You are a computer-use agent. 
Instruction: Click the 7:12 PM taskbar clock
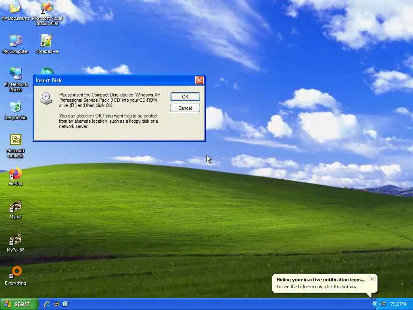click(398, 304)
